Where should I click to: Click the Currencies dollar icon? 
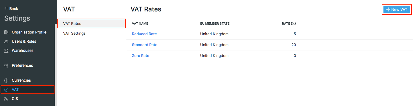pyautogui.click(x=6, y=81)
